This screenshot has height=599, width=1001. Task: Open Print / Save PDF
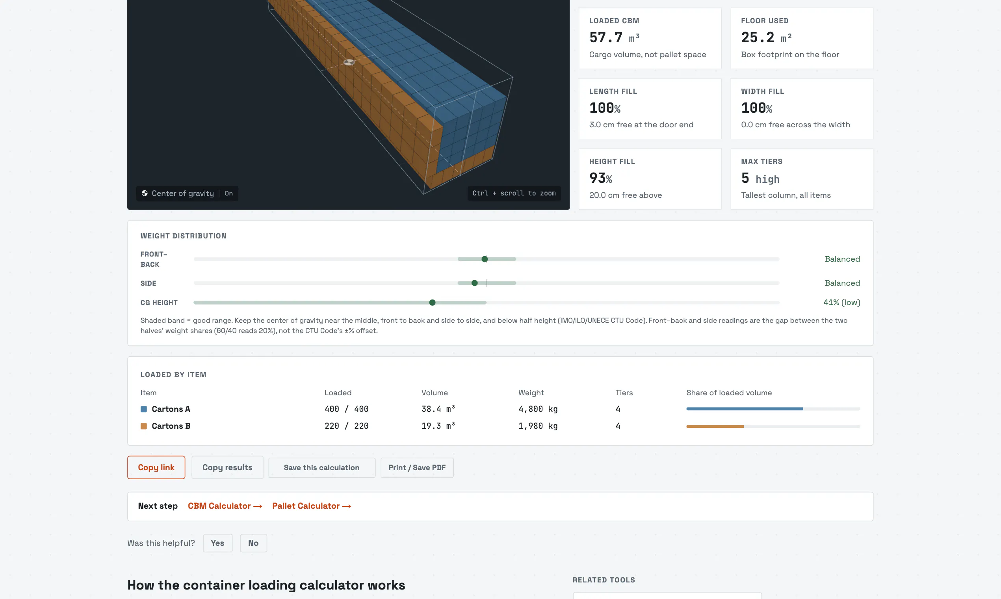(x=417, y=467)
